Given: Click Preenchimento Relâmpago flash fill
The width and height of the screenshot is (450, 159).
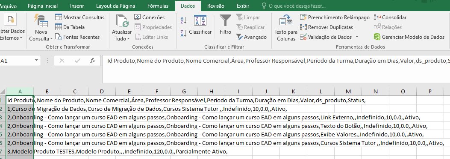Looking at the screenshot, I should (x=335, y=17).
